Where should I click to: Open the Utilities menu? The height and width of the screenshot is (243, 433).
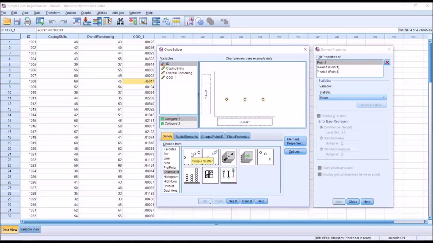click(101, 13)
